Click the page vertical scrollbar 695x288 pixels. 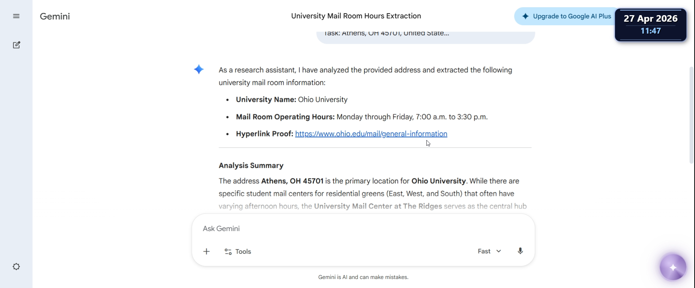coord(691,115)
